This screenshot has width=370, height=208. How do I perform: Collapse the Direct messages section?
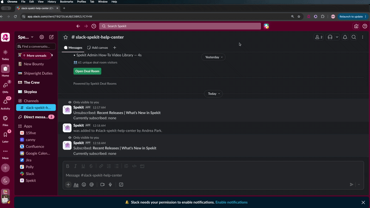(x=36, y=117)
